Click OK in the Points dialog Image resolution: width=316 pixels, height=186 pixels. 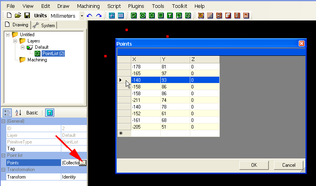pyautogui.click(x=254, y=165)
